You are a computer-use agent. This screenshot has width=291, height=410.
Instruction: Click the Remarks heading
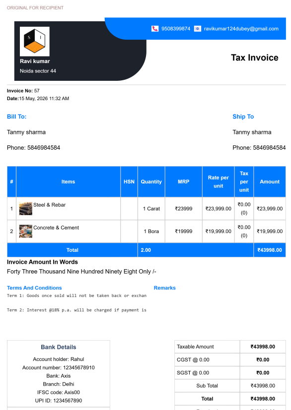pyautogui.click(x=164, y=288)
